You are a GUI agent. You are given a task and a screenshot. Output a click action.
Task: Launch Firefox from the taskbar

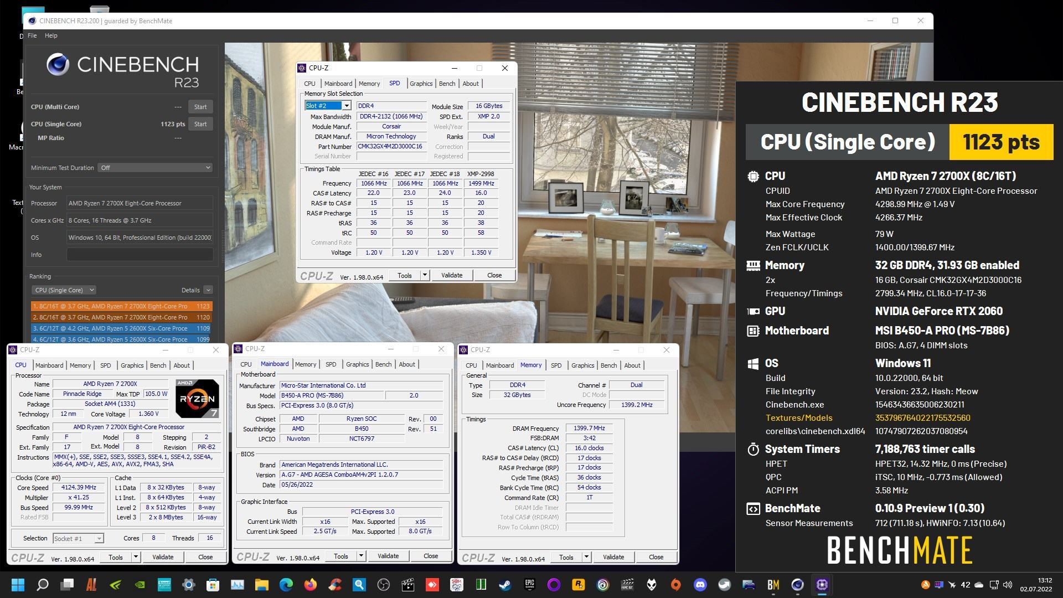pos(311,585)
